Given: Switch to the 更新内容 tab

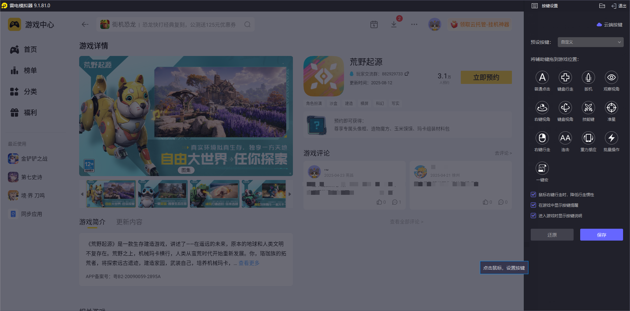Looking at the screenshot, I should point(129,222).
